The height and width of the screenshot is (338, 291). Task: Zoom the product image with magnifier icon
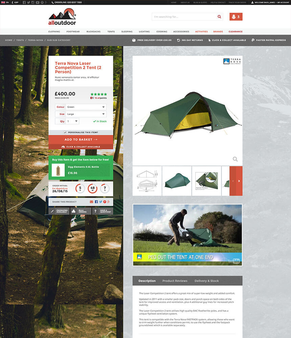pyautogui.click(x=235, y=159)
